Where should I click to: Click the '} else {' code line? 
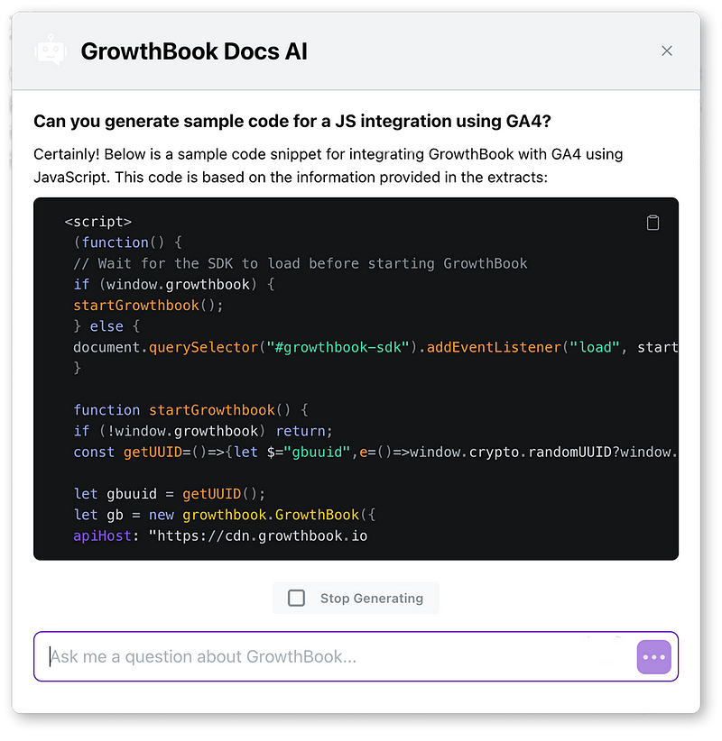106,326
